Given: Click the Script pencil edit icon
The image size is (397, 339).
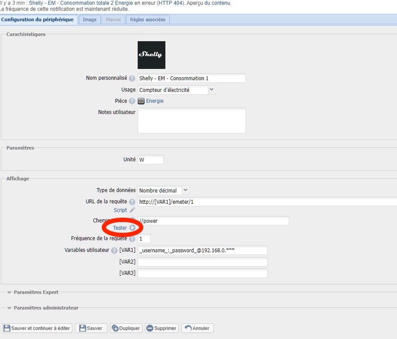Looking at the screenshot, I should tap(132, 210).
